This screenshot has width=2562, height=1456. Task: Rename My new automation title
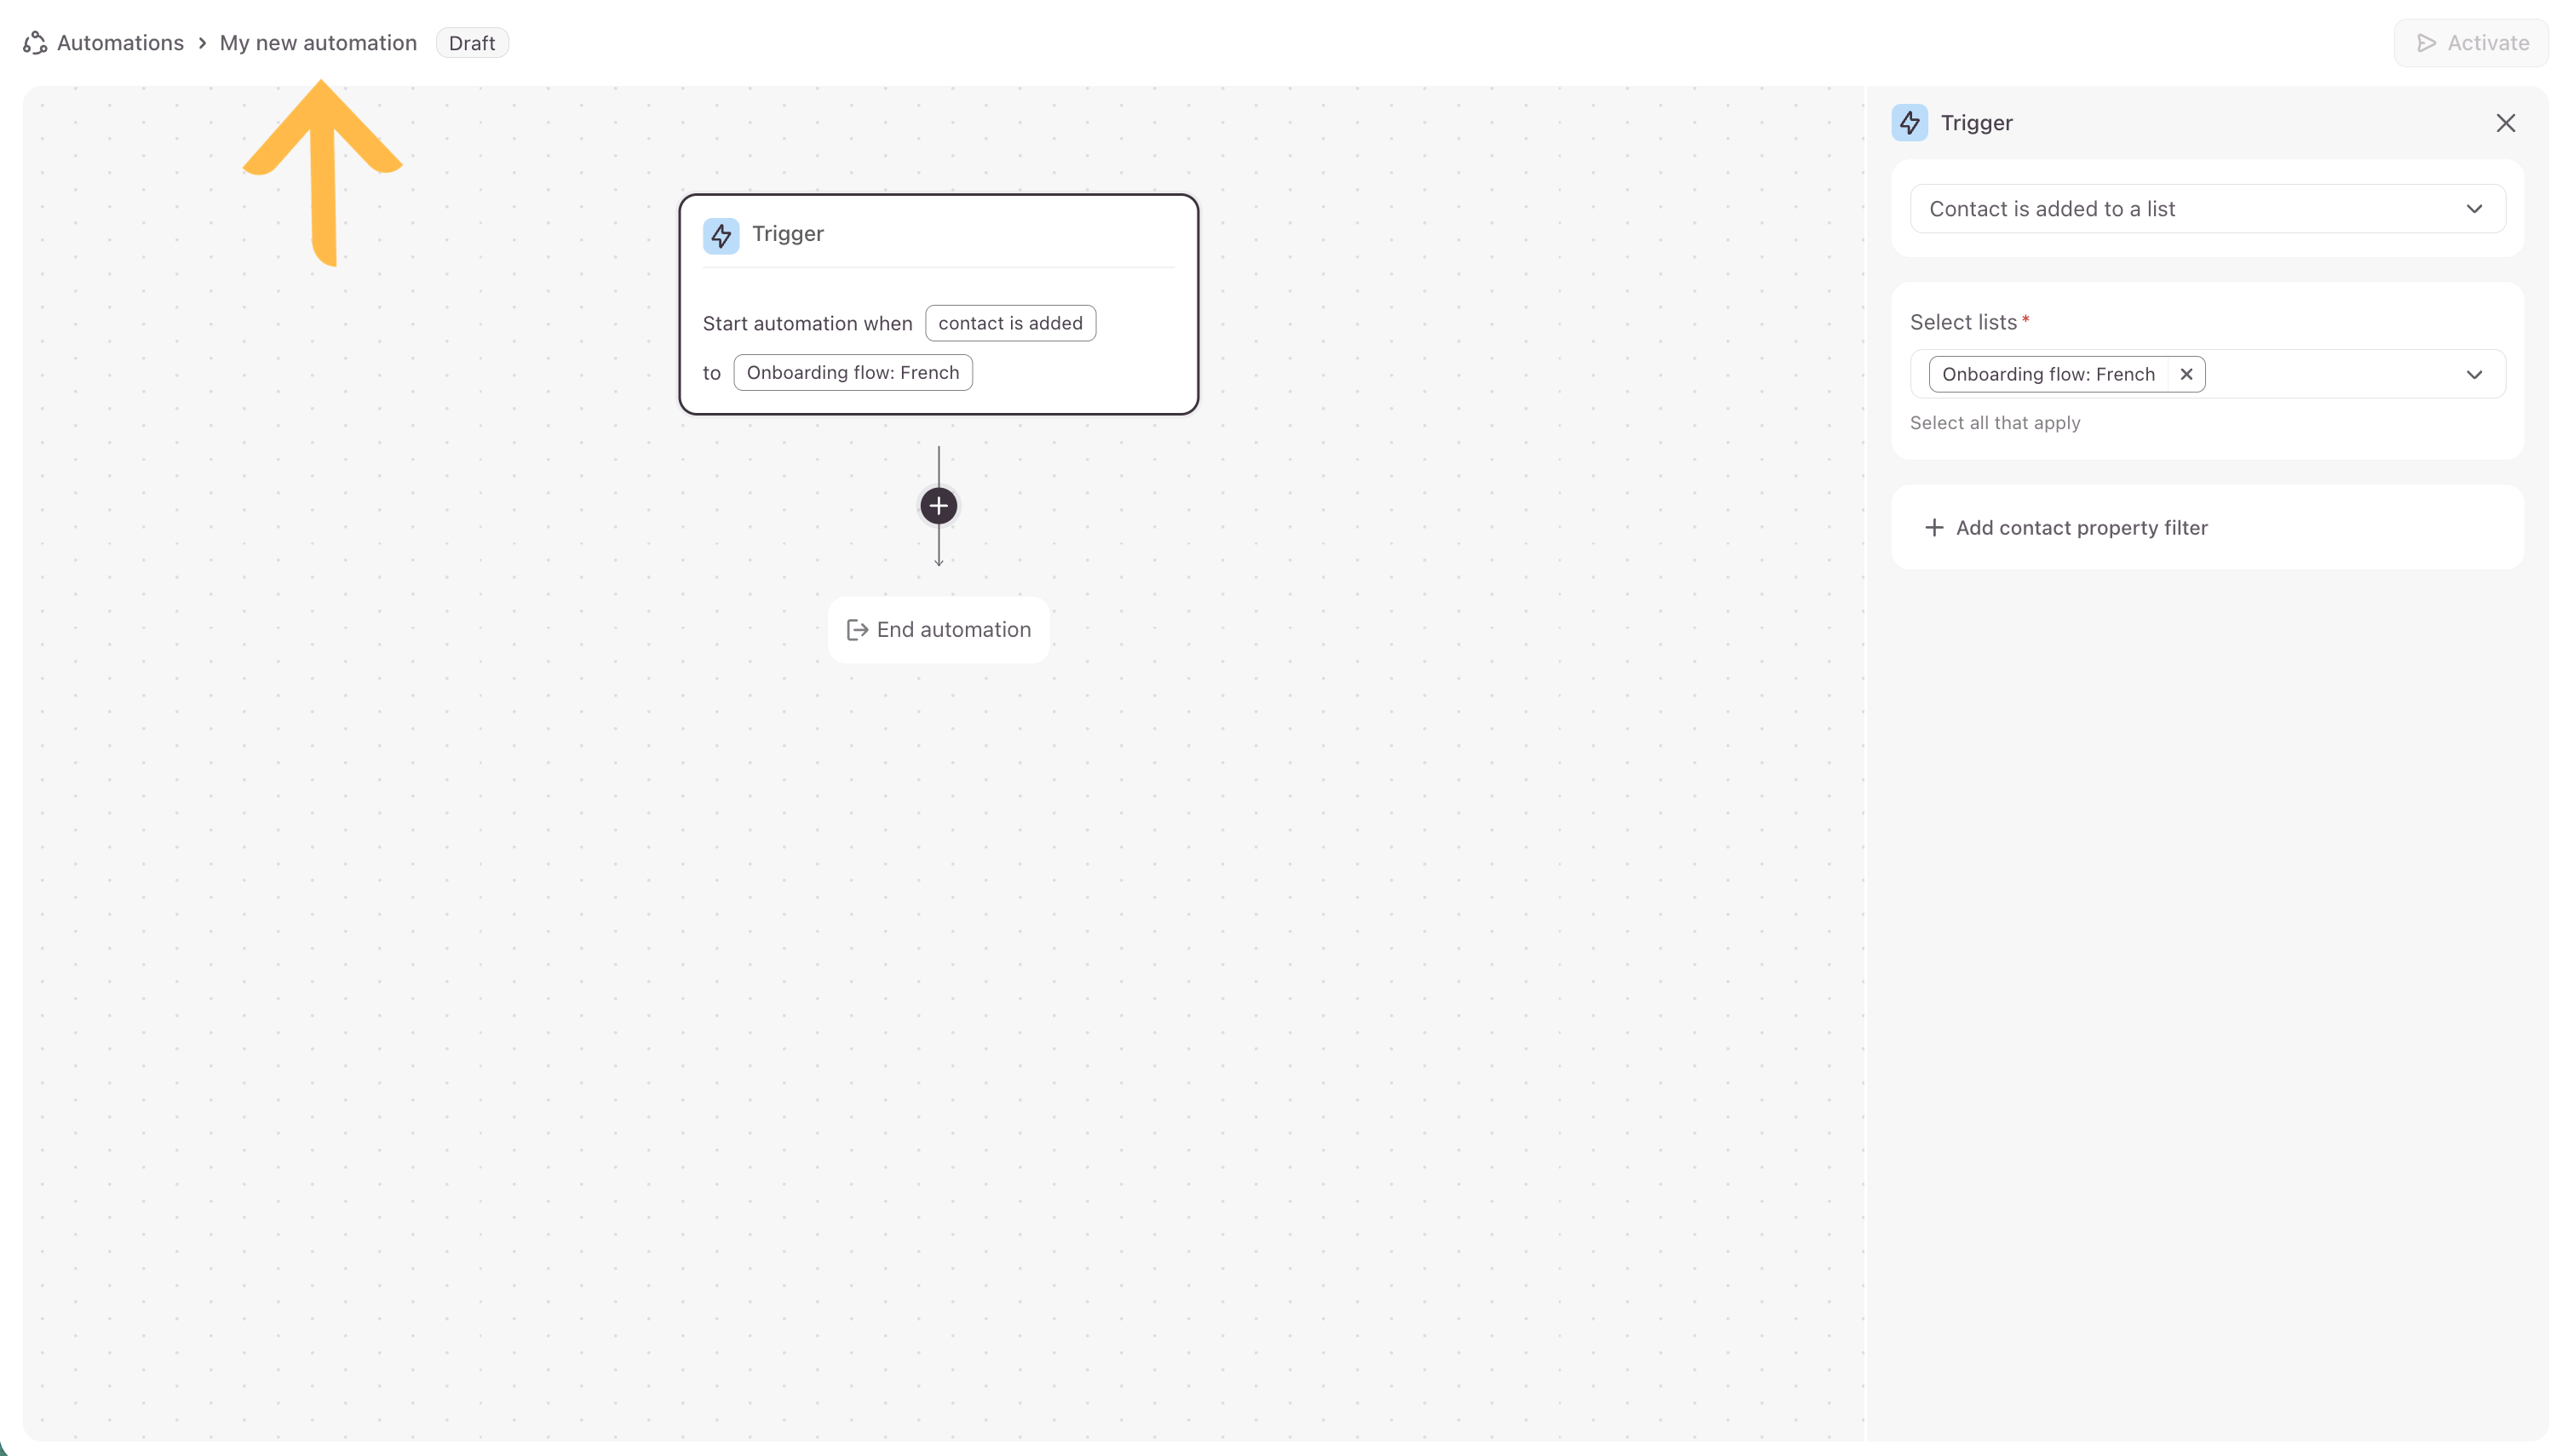click(318, 43)
